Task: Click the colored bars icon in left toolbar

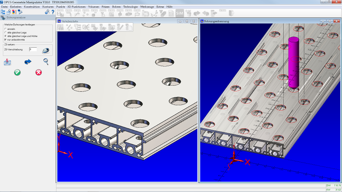Action: click(x=14, y=12)
